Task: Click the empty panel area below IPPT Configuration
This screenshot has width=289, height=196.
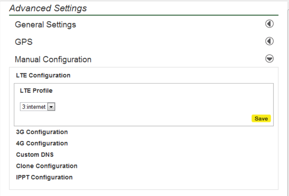Action: [143, 185]
